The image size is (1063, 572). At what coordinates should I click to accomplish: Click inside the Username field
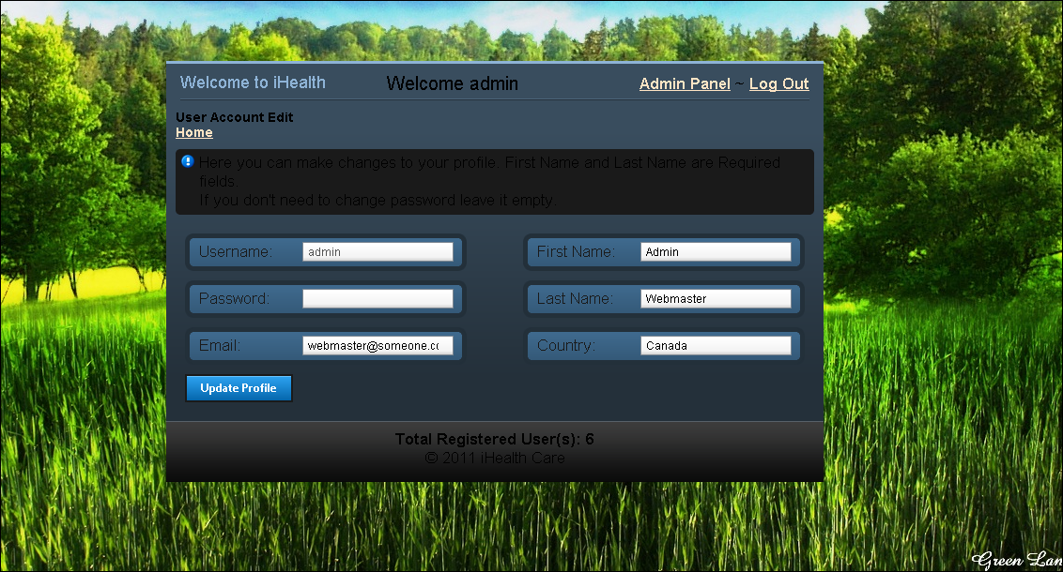pyautogui.click(x=378, y=251)
